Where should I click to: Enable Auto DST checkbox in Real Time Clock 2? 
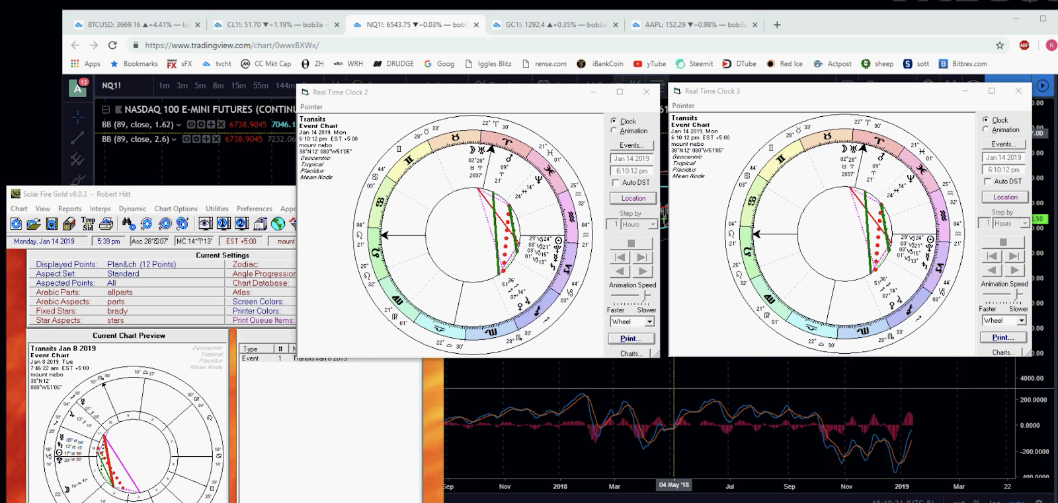tap(616, 182)
